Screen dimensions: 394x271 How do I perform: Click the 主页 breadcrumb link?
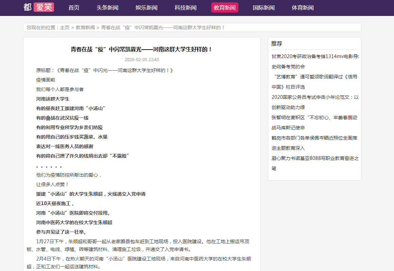[x=65, y=28]
